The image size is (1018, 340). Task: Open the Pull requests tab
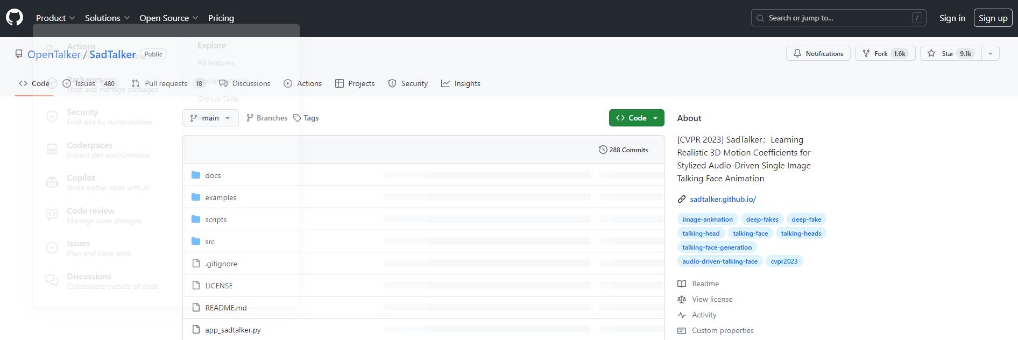pos(168,83)
